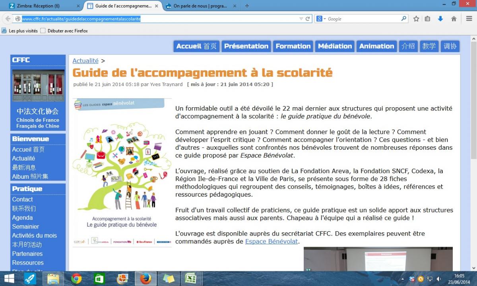Click the guide pratique du bénévole cover image
Viewport: 477px width, 286px height.
click(122, 173)
